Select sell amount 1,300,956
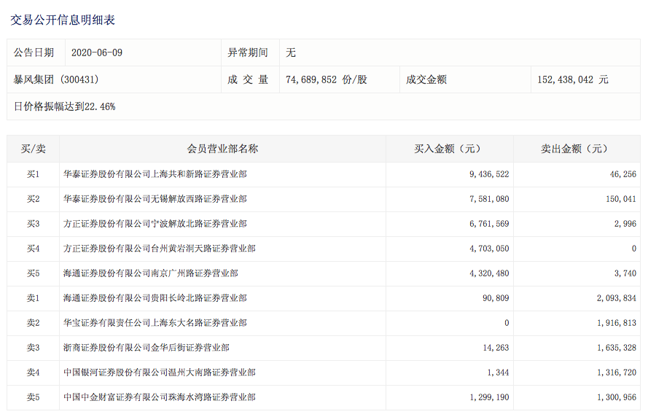This screenshot has height=417, width=648. (x=617, y=397)
